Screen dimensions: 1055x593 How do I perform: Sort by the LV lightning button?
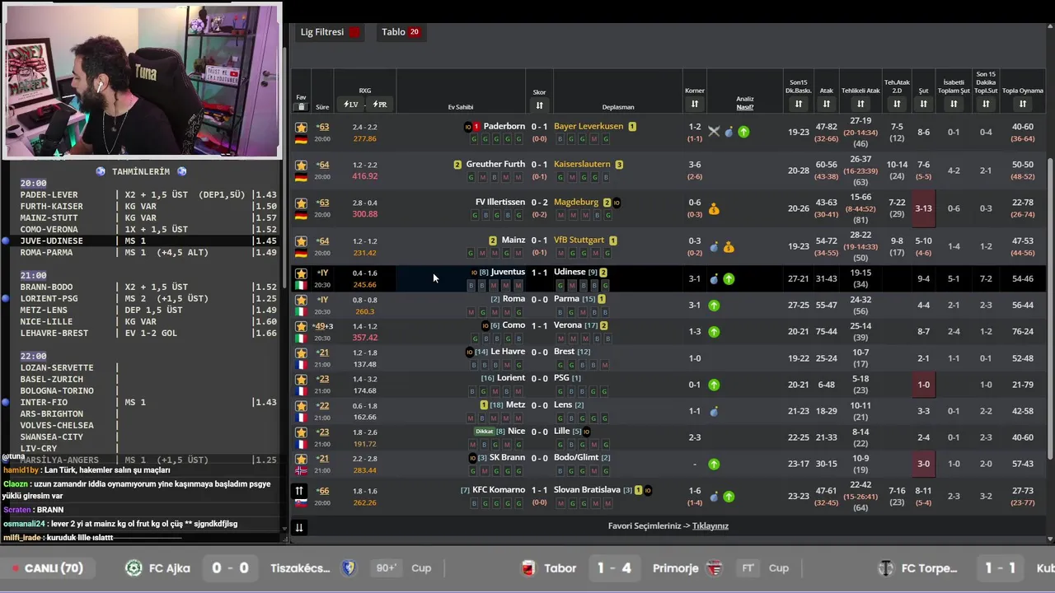click(x=351, y=105)
